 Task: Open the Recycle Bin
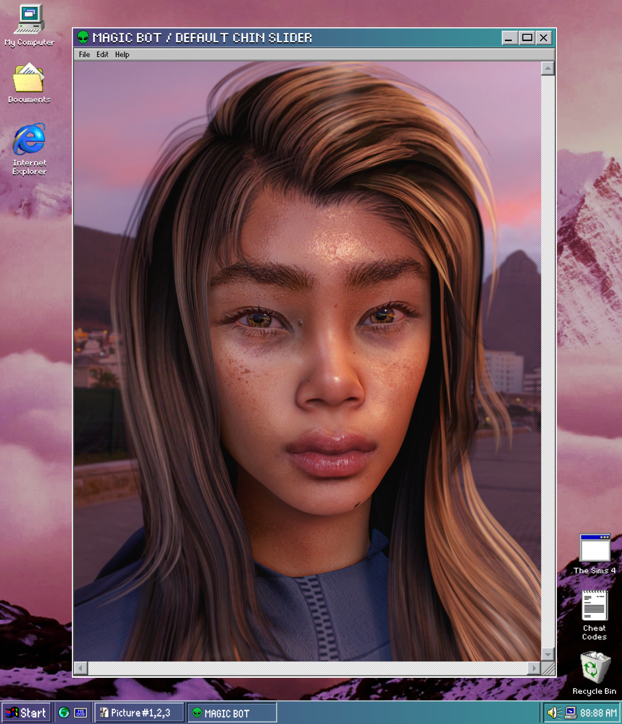click(595, 668)
